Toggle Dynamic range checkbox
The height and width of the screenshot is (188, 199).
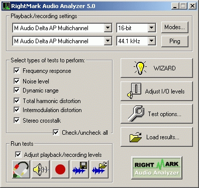click(x=17, y=90)
